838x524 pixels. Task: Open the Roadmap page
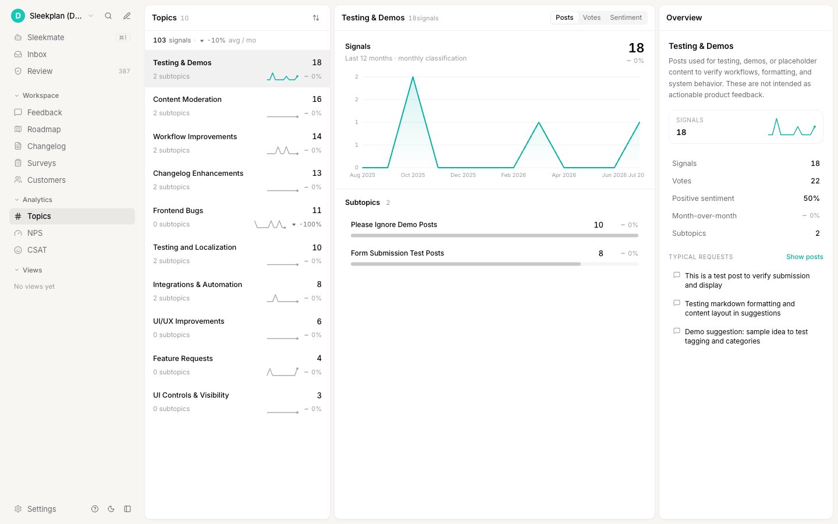[x=72, y=129]
